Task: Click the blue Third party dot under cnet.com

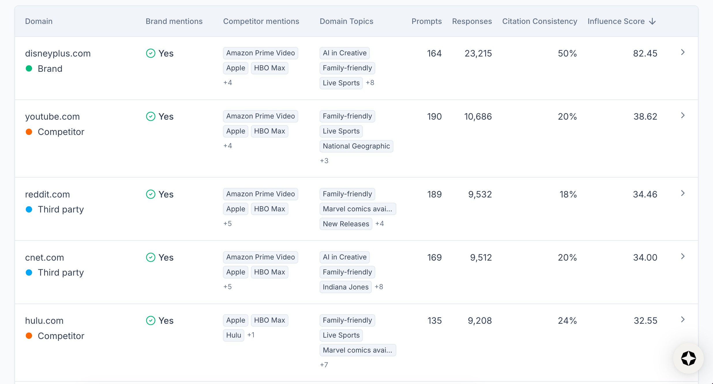Action: click(29, 272)
